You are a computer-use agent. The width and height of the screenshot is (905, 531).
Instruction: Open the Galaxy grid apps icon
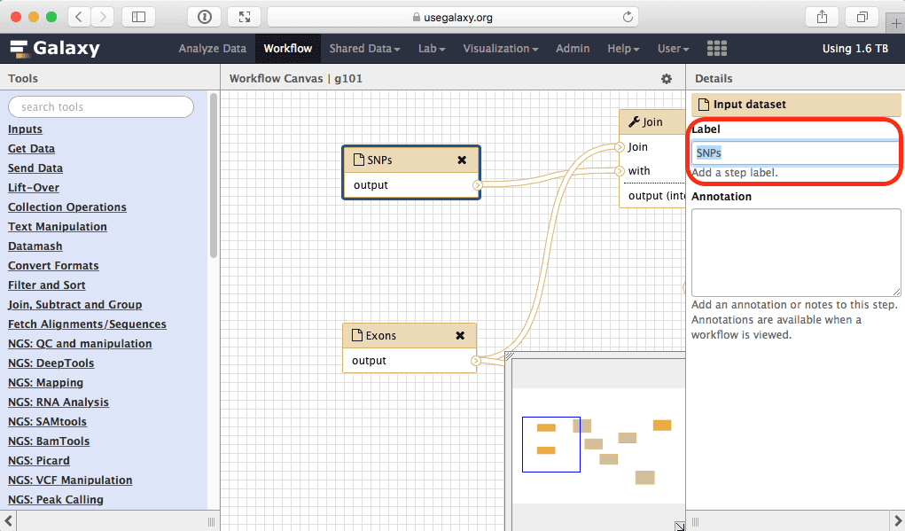tap(717, 49)
